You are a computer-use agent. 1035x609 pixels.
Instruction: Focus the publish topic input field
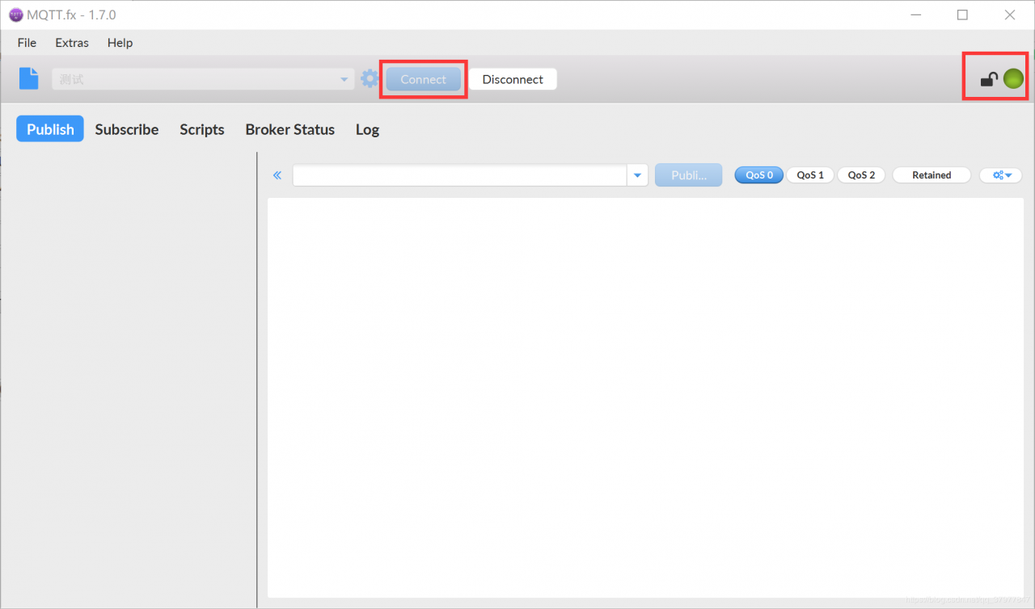pos(460,175)
